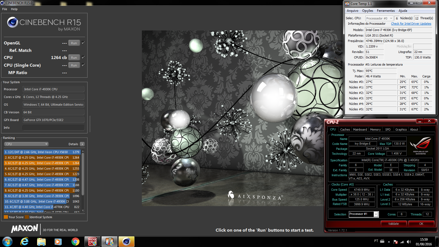The height and width of the screenshot is (247, 439).
Task: Switch to the Memory tab in CPU-Z
Action: [x=375, y=130]
